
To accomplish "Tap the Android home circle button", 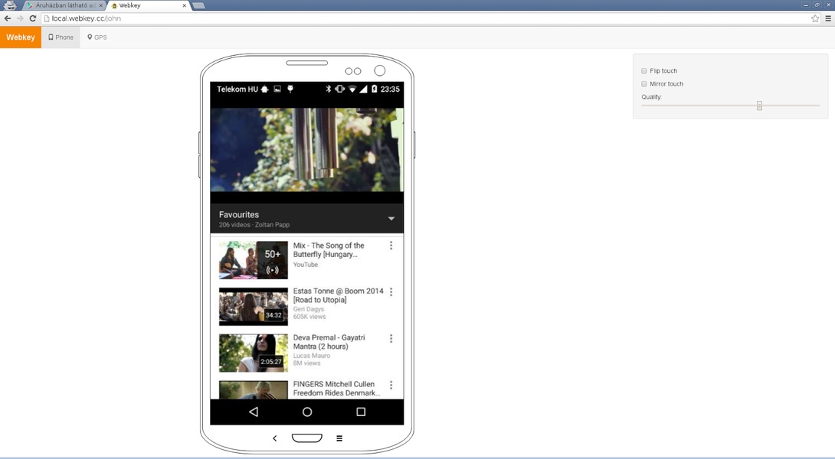I will click(307, 412).
